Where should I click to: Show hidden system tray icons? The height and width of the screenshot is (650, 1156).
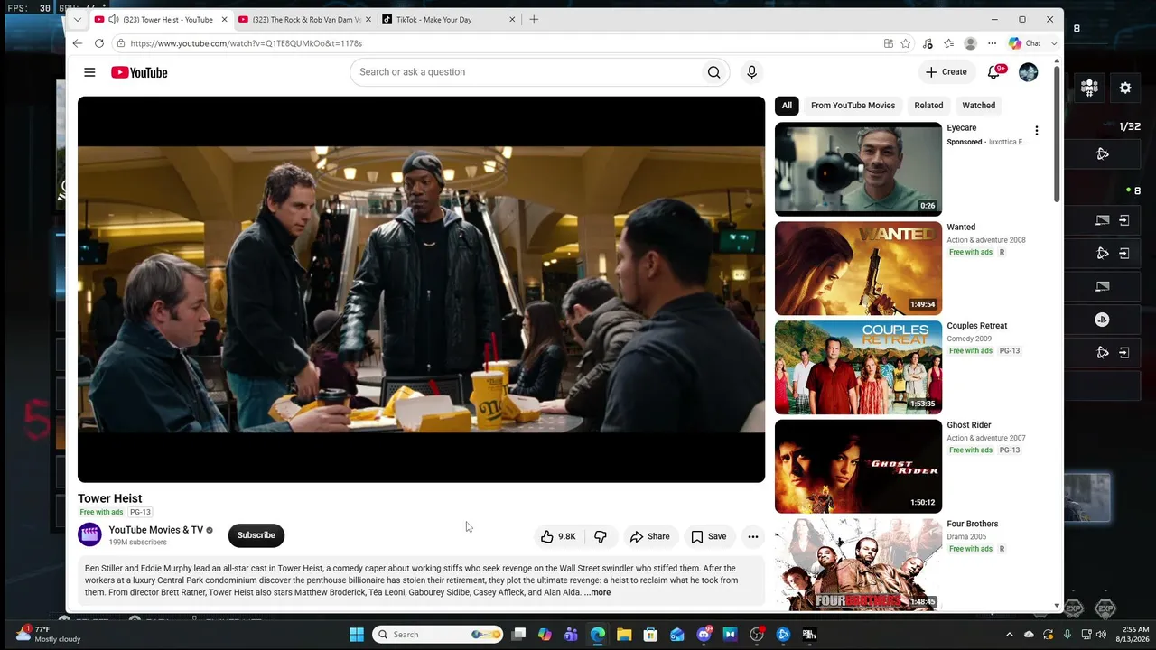tap(1010, 635)
